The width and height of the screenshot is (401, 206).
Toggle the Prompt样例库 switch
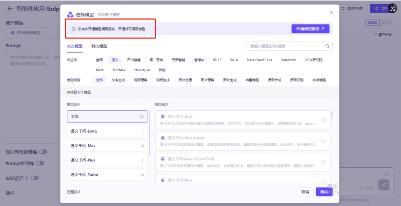point(40,163)
